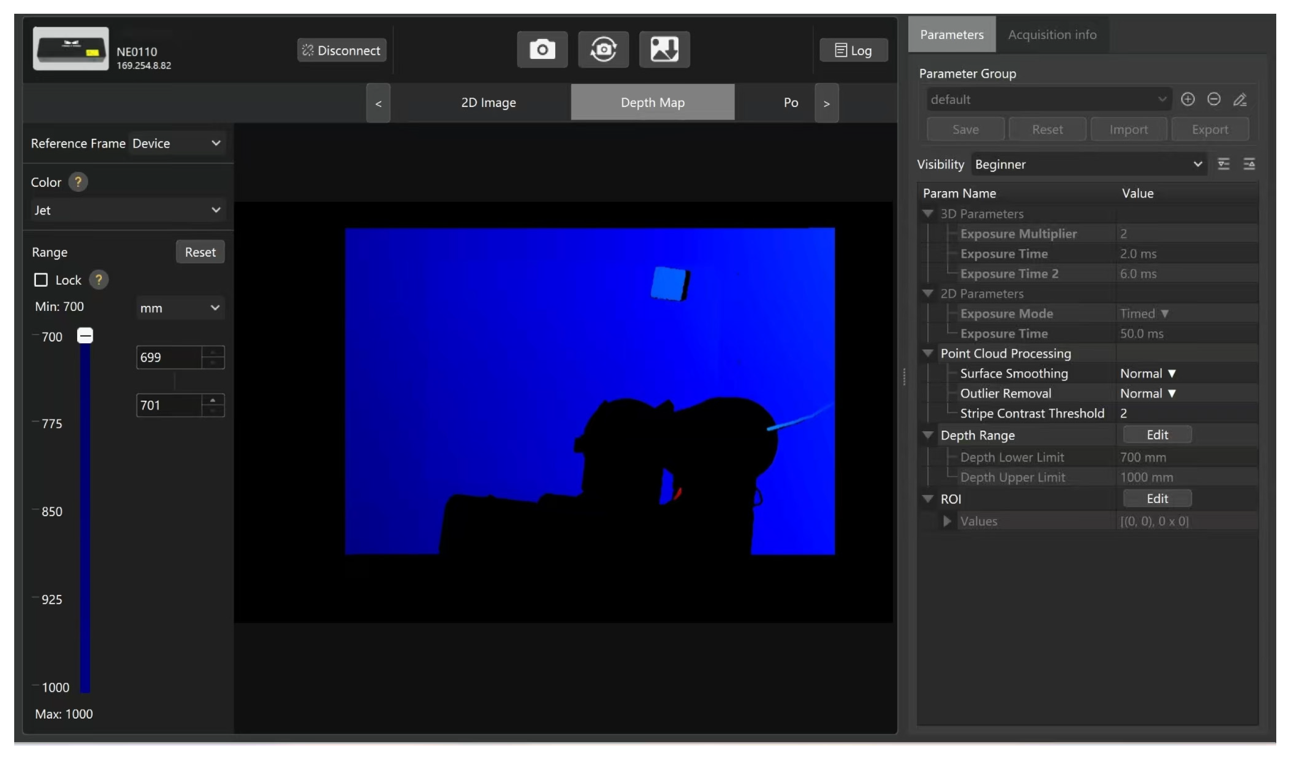
Task: Click the collapse all parameters icon
Action: pyautogui.click(x=1249, y=165)
